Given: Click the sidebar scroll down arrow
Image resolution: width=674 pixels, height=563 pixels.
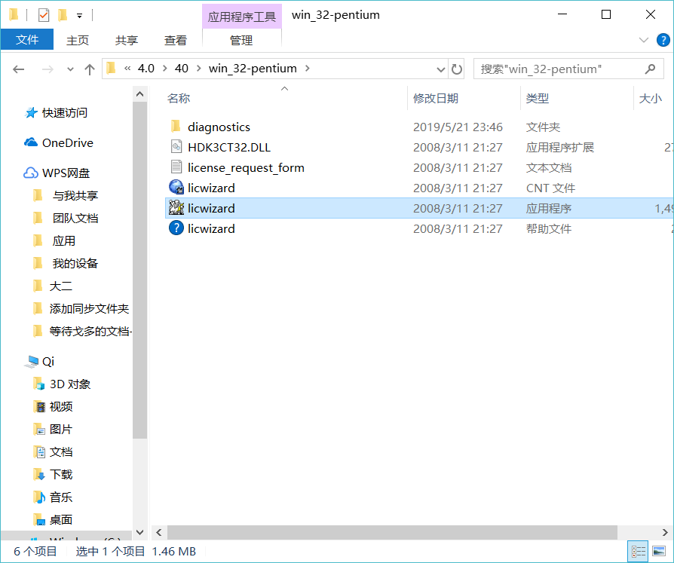Looking at the screenshot, I should (x=139, y=532).
